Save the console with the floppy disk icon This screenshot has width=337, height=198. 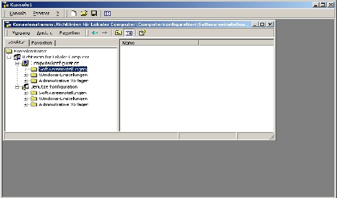click(94, 13)
